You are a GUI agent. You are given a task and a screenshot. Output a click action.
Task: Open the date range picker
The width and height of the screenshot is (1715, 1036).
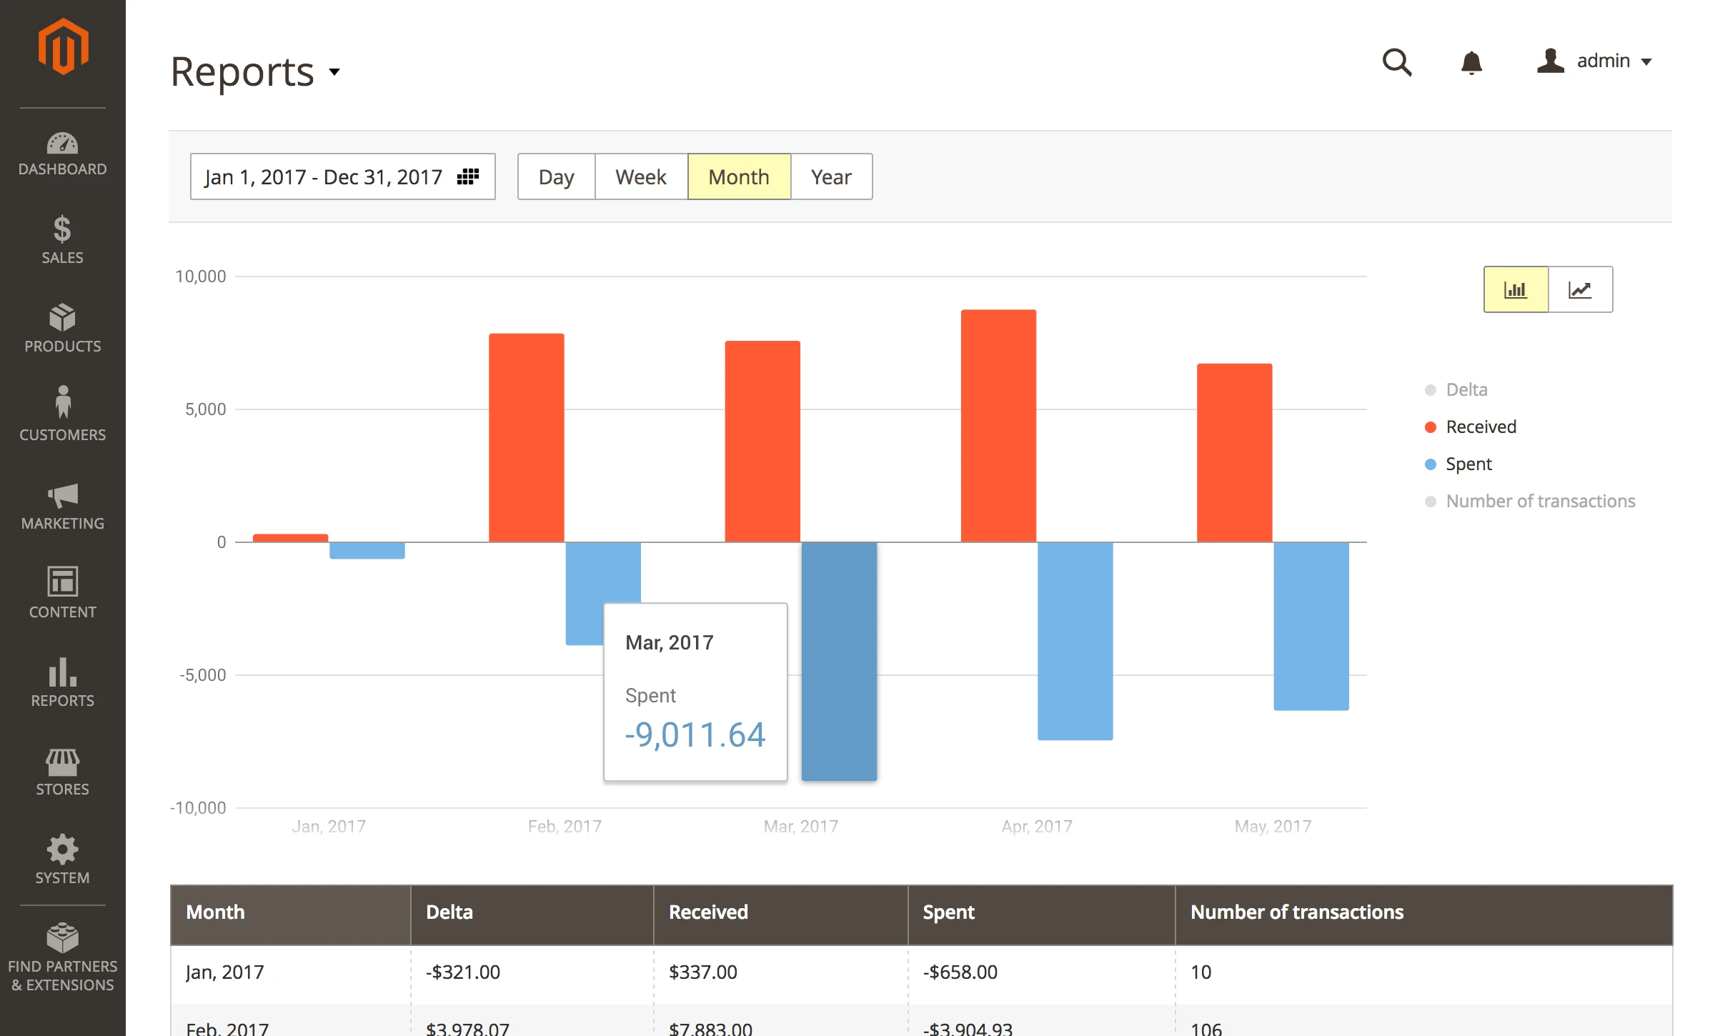[x=342, y=176]
